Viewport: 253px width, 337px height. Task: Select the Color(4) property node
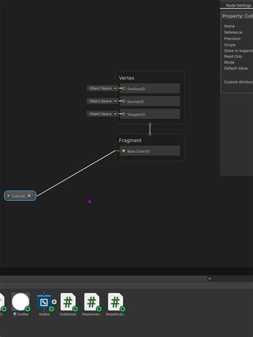(20, 196)
